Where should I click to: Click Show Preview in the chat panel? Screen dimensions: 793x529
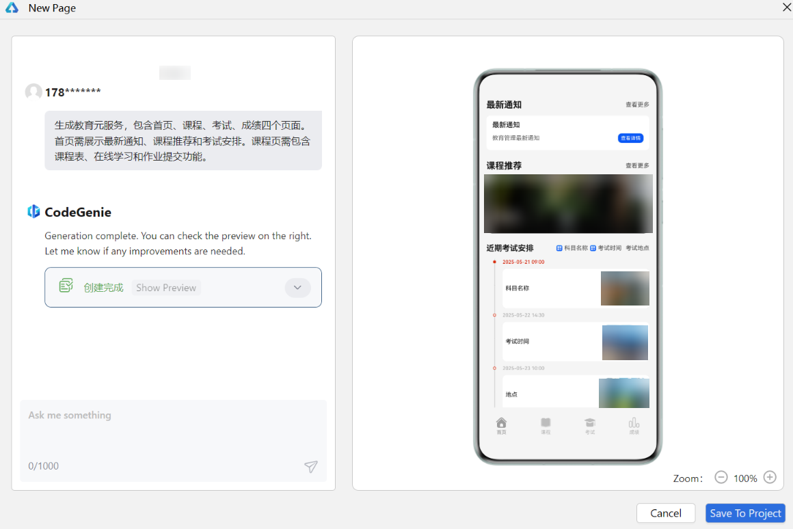(x=165, y=288)
